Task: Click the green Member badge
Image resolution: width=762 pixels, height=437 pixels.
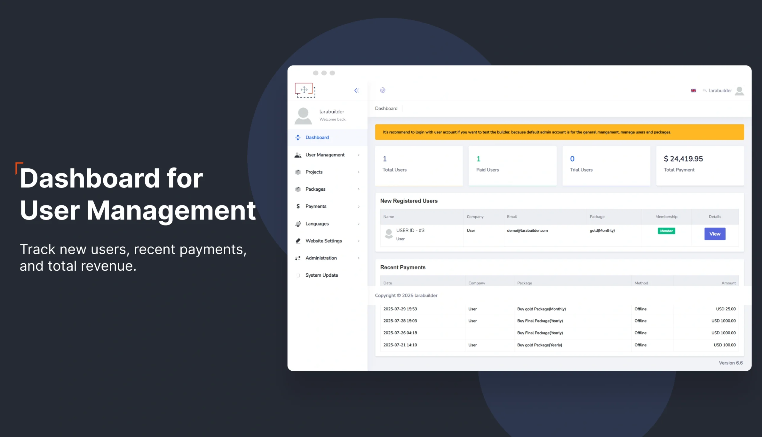Action: (x=666, y=231)
